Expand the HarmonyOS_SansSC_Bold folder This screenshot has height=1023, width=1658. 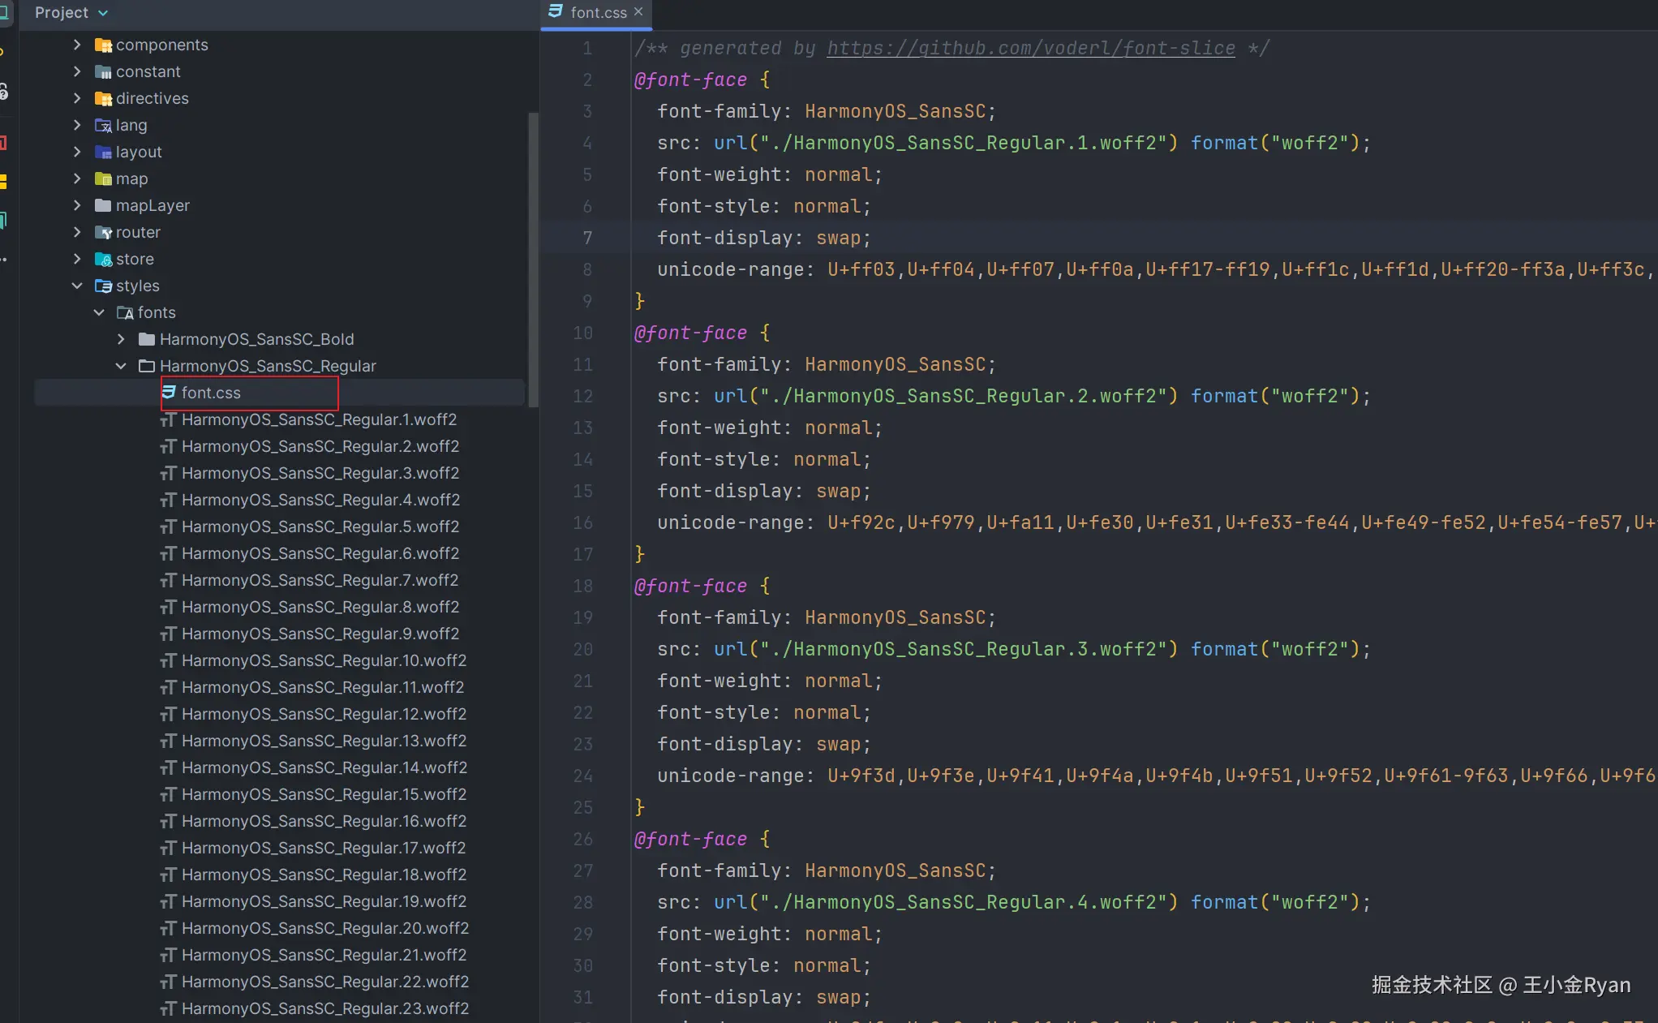121,339
